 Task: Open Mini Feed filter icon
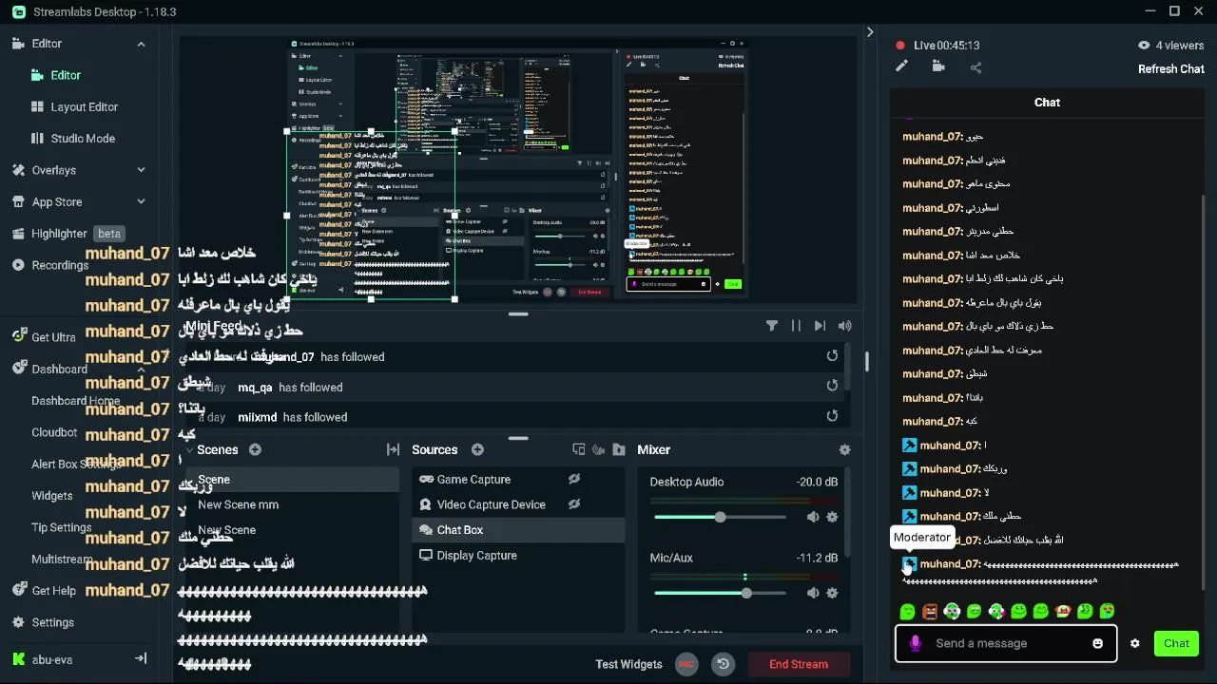click(772, 326)
